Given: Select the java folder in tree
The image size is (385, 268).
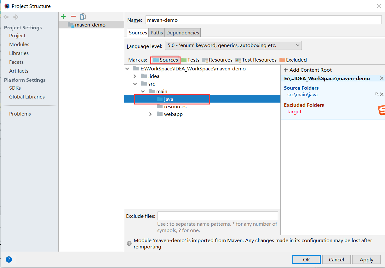Looking at the screenshot, I should [202, 99].
